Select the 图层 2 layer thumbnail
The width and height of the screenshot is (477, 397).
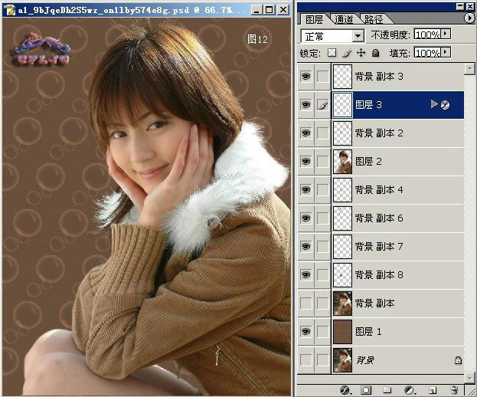click(344, 162)
